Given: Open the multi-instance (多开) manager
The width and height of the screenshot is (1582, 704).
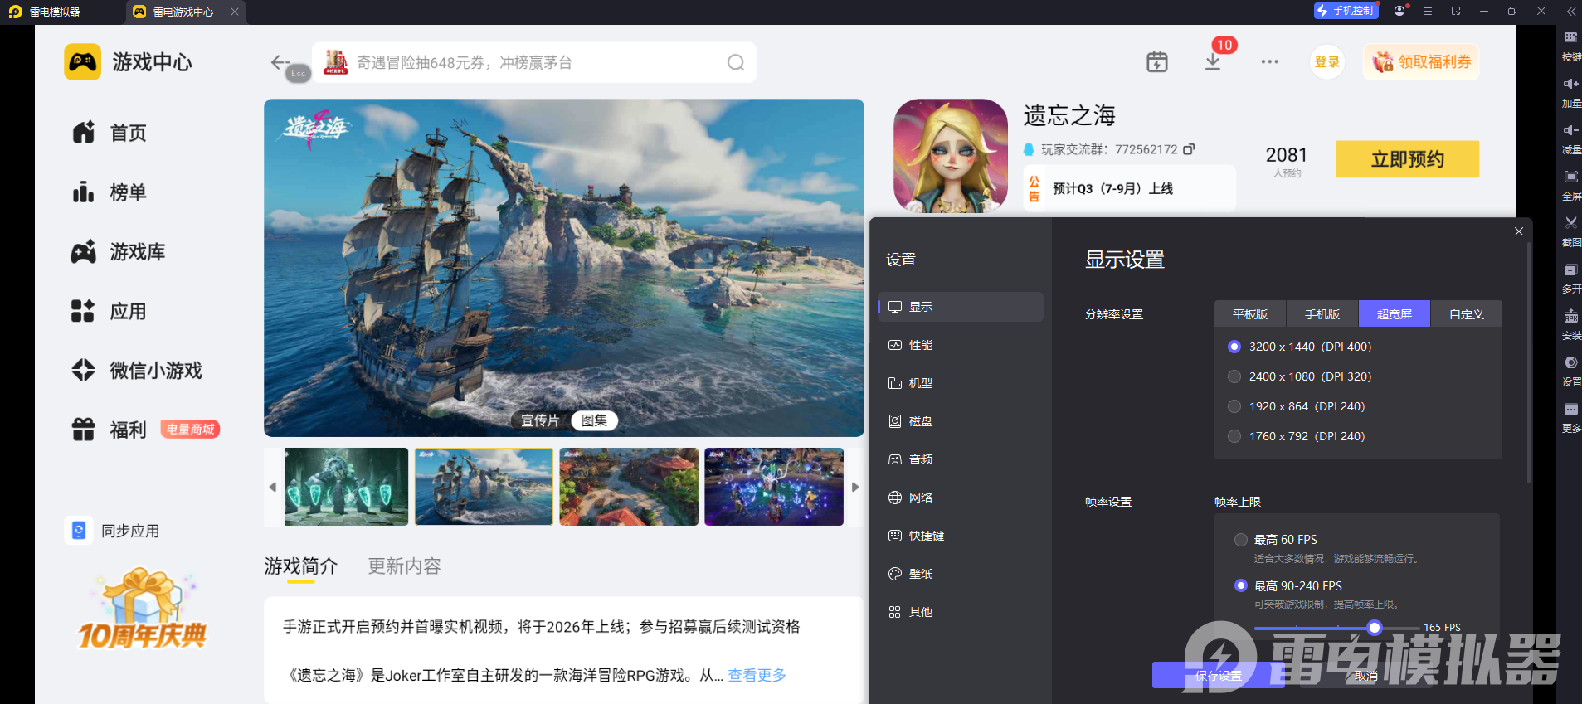Looking at the screenshot, I should (1570, 270).
